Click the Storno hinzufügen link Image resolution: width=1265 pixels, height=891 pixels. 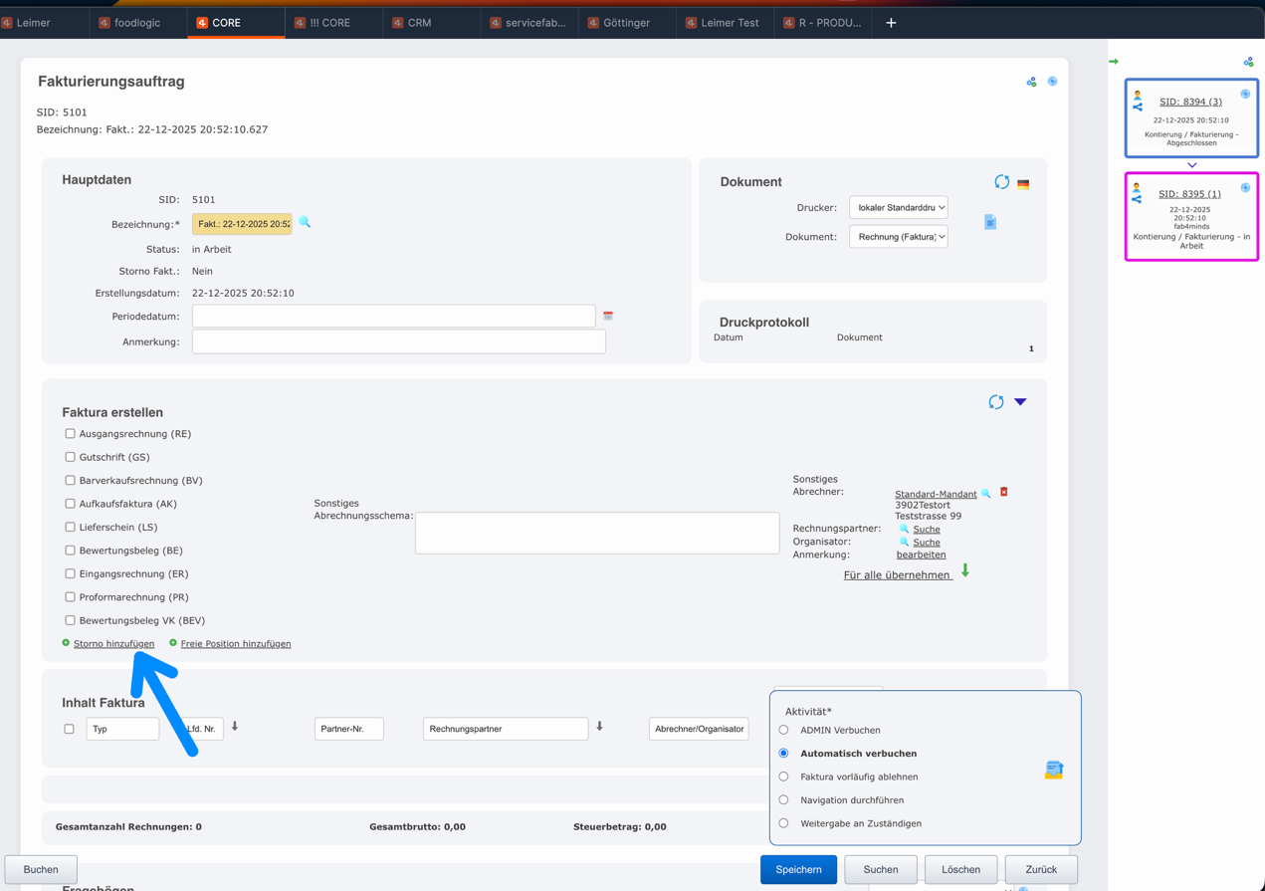(113, 644)
